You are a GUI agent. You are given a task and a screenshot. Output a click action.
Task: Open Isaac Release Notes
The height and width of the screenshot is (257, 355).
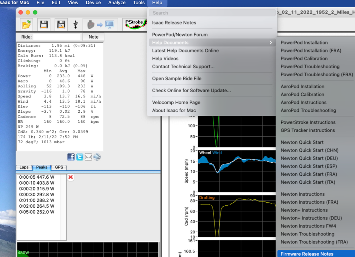174,23
